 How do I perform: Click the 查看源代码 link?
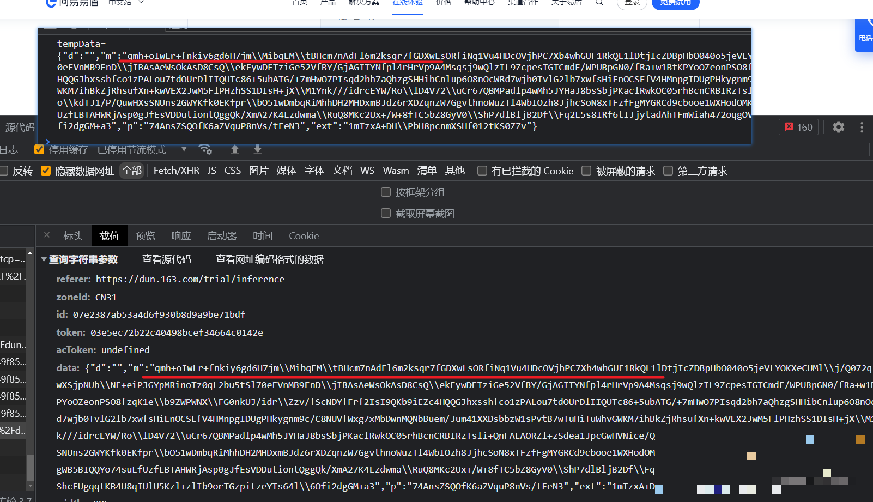click(167, 259)
